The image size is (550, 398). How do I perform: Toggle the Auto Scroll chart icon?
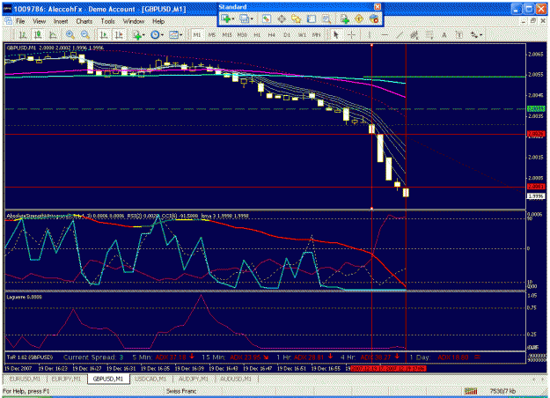pos(104,34)
